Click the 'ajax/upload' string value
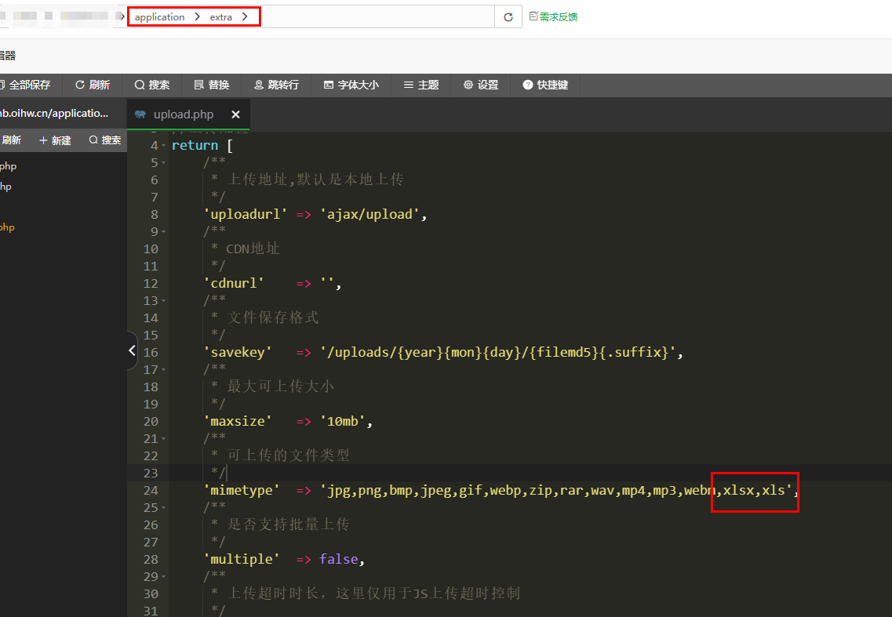Image resolution: width=892 pixels, height=617 pixels. click(x=370, y=214)
